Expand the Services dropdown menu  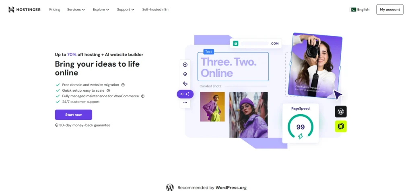76,10
